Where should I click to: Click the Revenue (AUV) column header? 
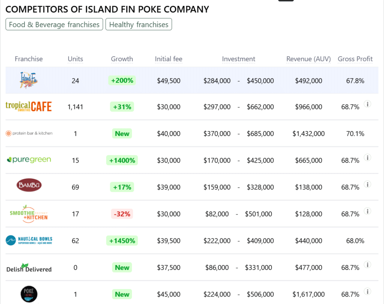[309, 59]
